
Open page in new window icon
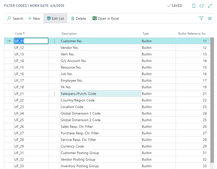pyautogui.click(x=202, y=6)
